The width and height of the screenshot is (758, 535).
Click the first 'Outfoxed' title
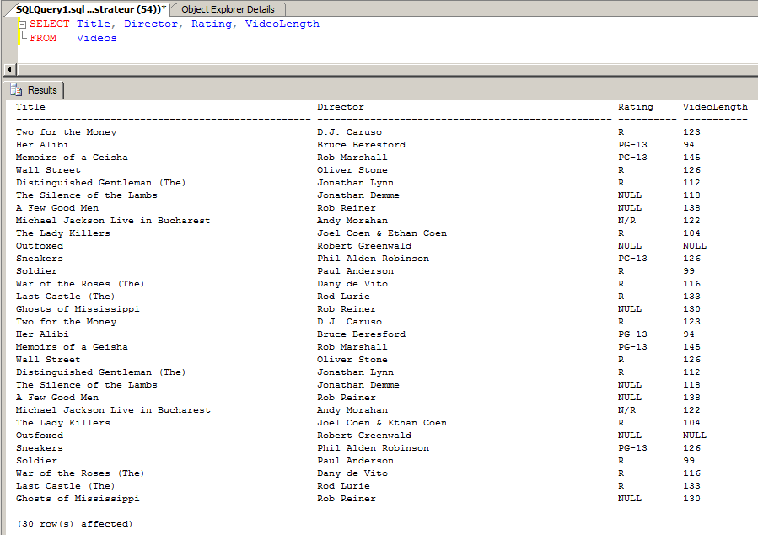click(x=39, y=245)
